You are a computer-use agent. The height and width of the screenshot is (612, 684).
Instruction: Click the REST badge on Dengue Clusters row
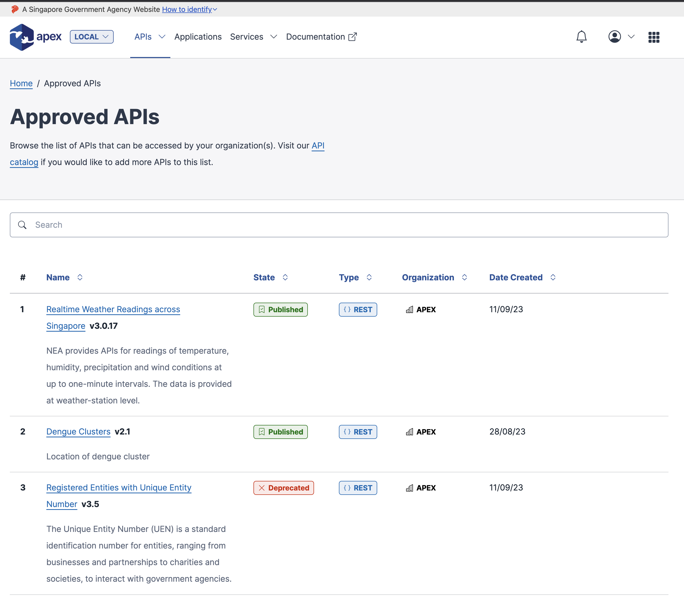(x=358, y=432)
